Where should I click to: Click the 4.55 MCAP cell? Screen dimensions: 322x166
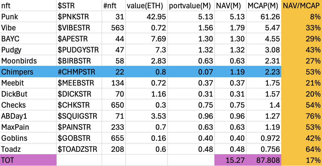[x=264, y=39]
